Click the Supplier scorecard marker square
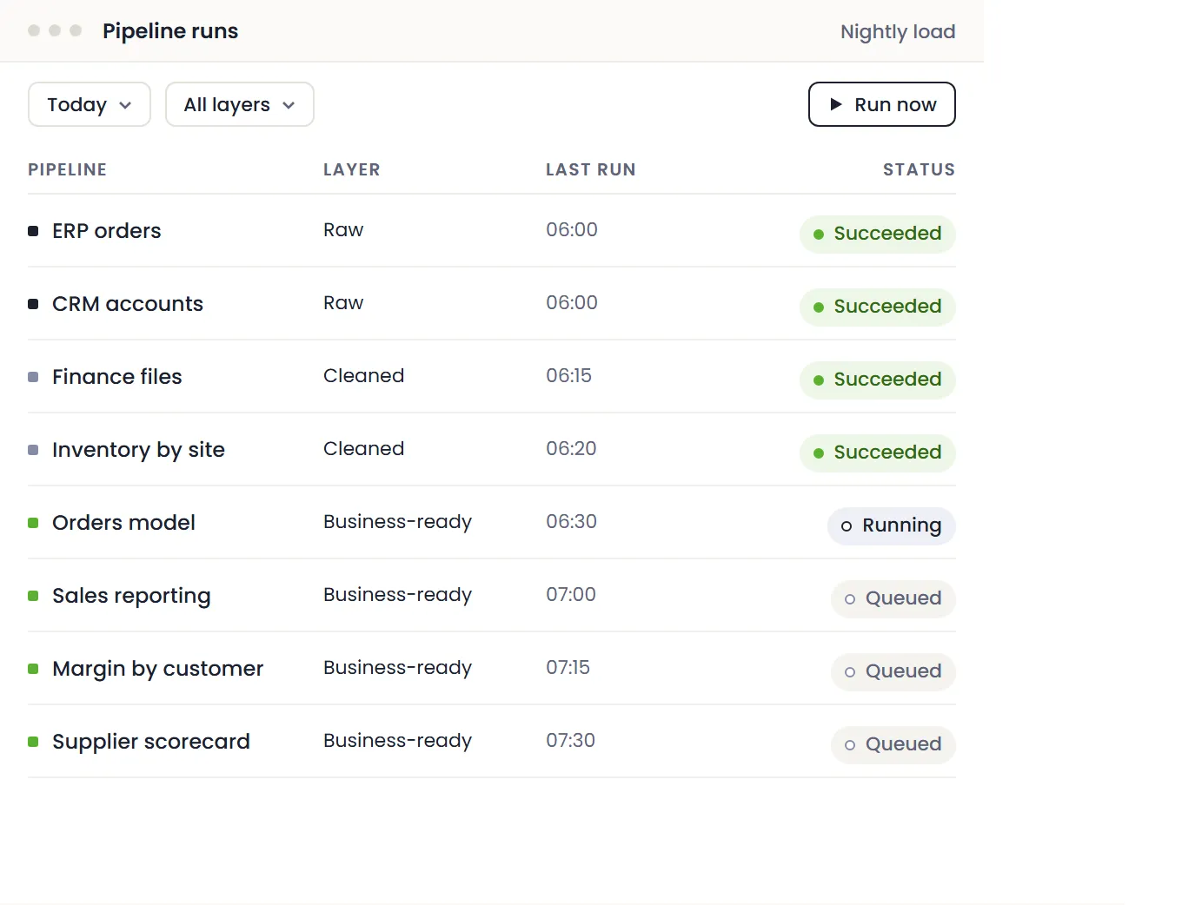The width and height of the screenshot is (1182, 905). click(33, 742)
